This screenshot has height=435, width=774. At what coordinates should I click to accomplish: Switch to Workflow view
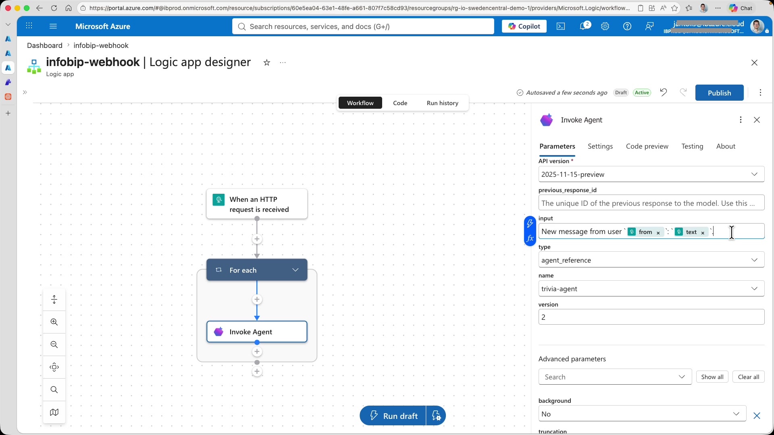pyautogui.click(x=360, y=103)
